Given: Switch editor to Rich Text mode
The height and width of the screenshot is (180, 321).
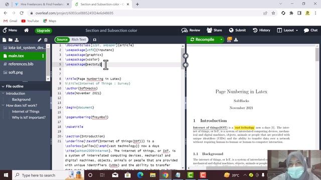Looking at the screenshot, I should click(x=79, y=39).
